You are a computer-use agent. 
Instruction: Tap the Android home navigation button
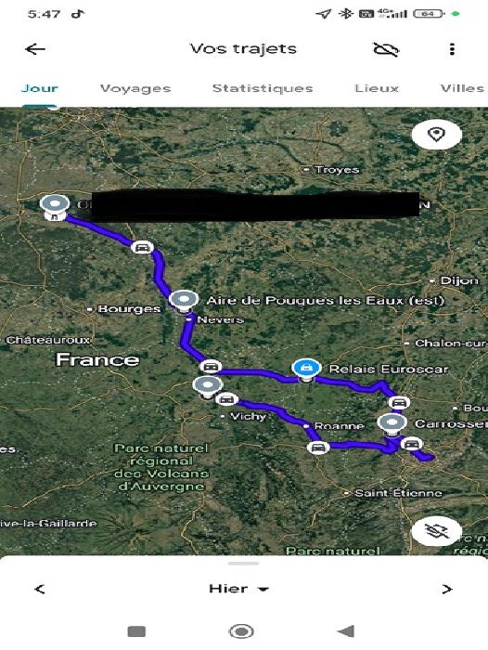tap(241, 631)
